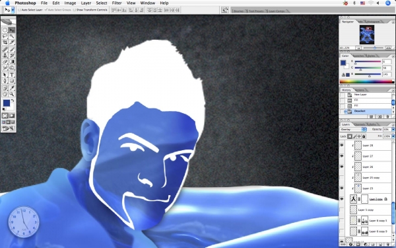Switch to Quick Mask mode
The width and height of the screenshot is (396, 248).
point(12,116)
